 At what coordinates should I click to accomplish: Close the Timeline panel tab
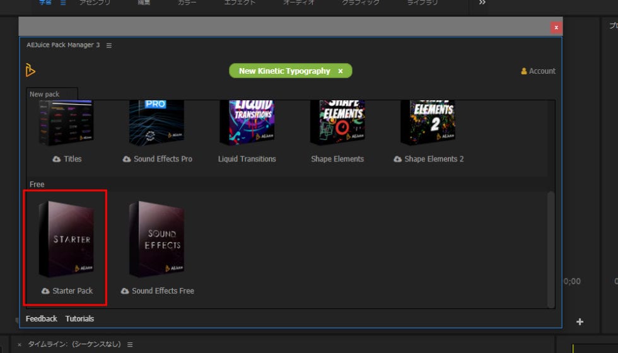click(20, 344)
